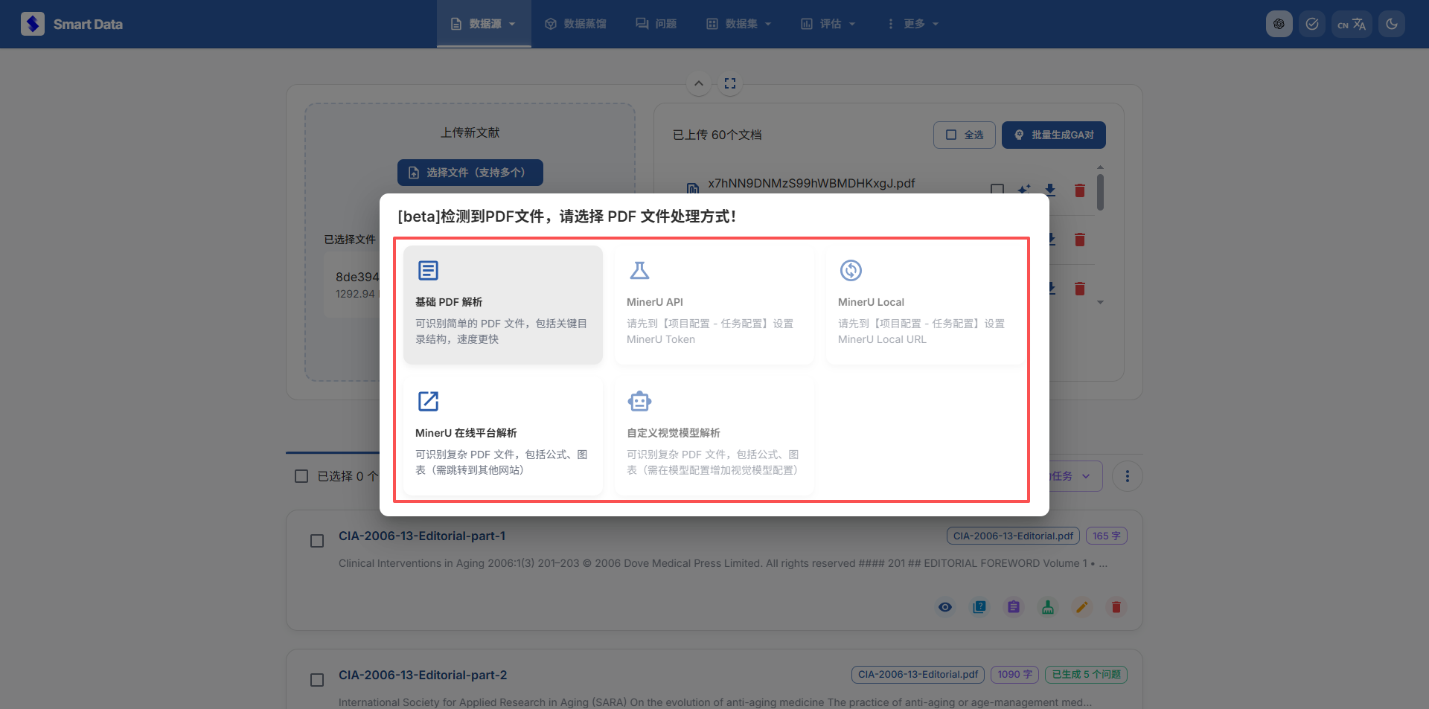Screen dimensions: 1429x709
Task: Expand the 数据集 dropdown in navbar
Action: 738,24
